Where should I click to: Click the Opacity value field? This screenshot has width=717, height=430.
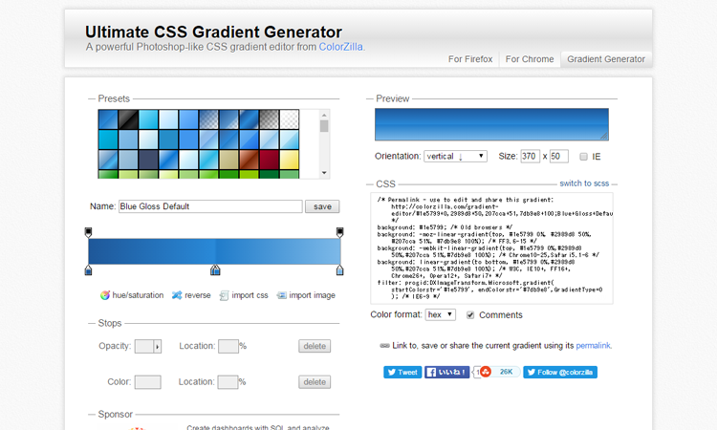[x=144, y=346]
